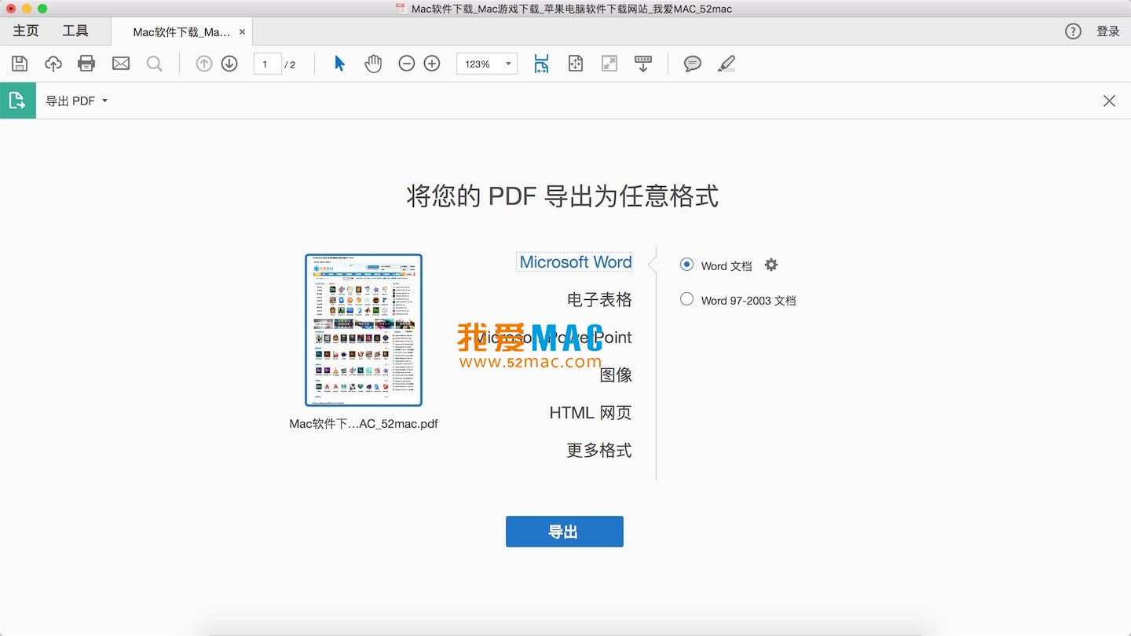1131x636 pixels.
Task: Open the search magnifier tool
Action: pyautogui.click(x=155, y=64)
